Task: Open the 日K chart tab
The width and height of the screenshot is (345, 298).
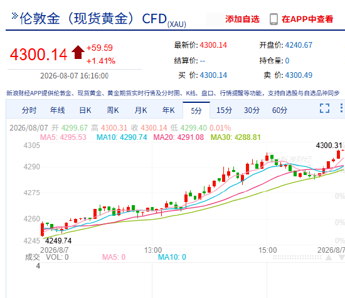Action: pyautogui.click(x=85, y=110)
